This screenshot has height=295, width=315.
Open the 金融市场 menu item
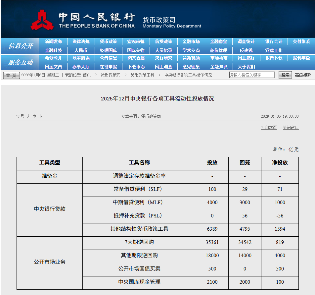[191, 42]
